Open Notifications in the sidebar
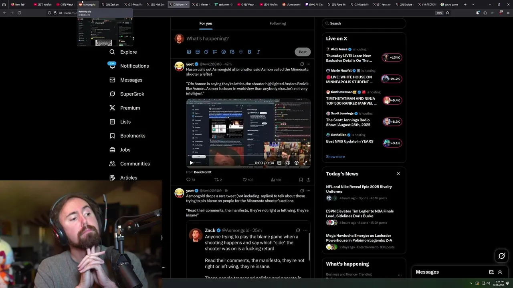Image resolution: width=513 pixels, height=288 pixels. (x=129, y=66)
